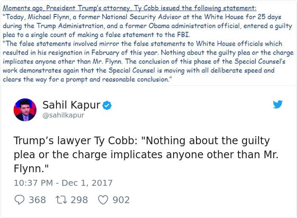Click the 298 retweets count

(79, 200)
